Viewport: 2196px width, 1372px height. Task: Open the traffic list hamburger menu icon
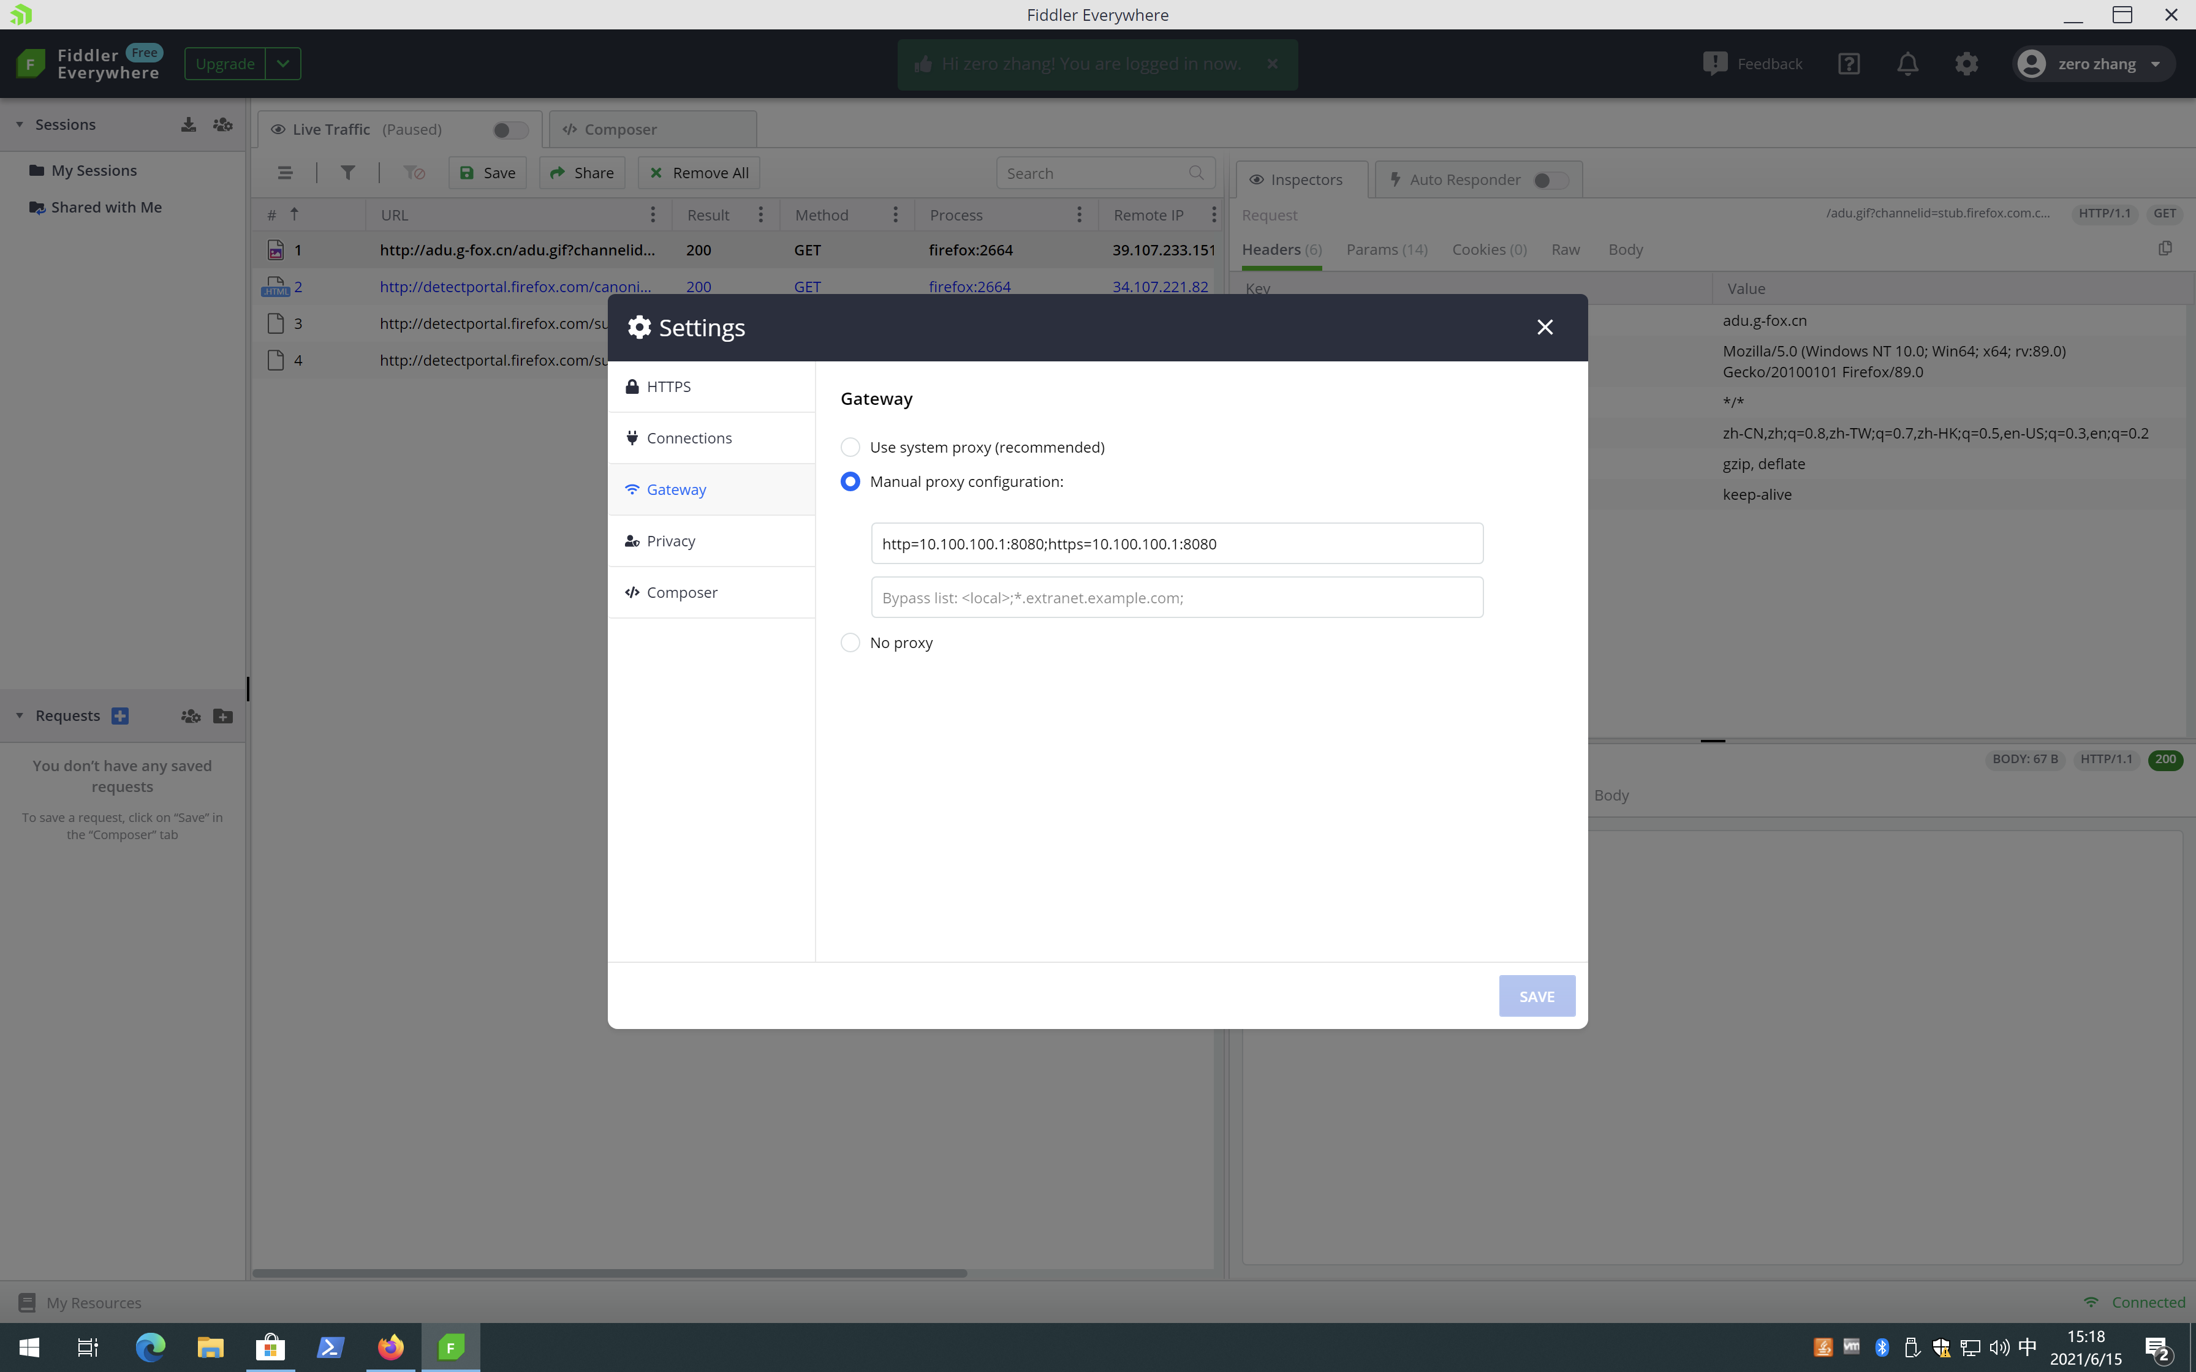tap(285, 172)
